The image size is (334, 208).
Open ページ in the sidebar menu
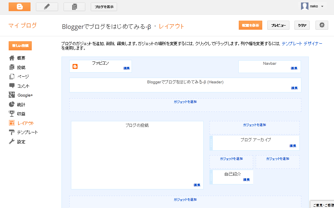(x=23, y=76)
